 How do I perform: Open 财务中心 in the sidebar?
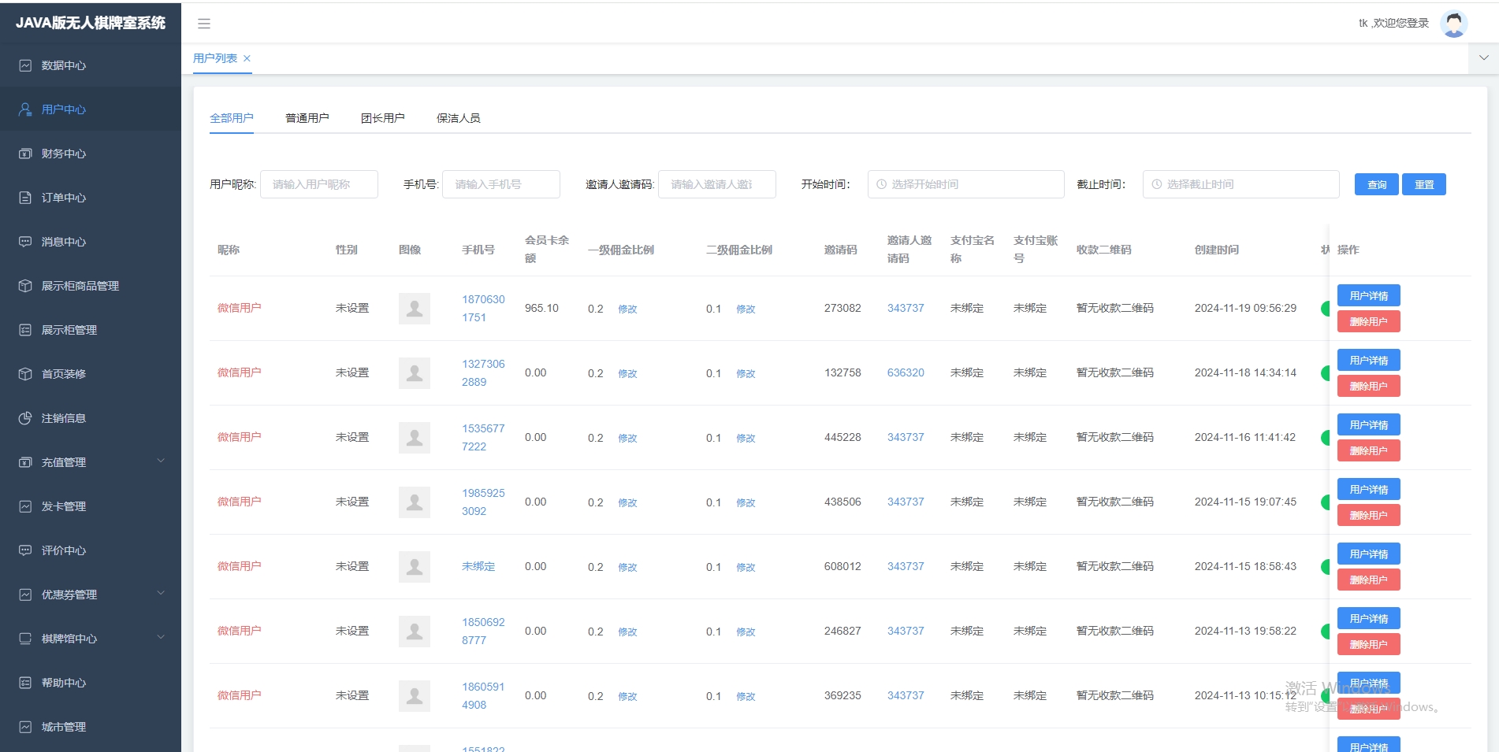tap(91, 154)
